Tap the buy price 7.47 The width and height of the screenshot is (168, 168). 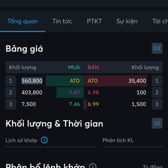click(x=74, y=92)
